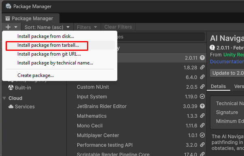Click the link icon beside version 1.8.28
The height and width of the screenshot is (156, 244).
(x=202, y=67)
